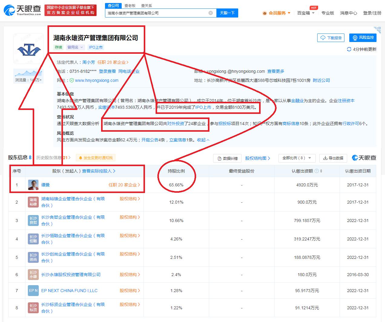Open shareholder 谭曼's profile photo

click(x=33, y=185)
